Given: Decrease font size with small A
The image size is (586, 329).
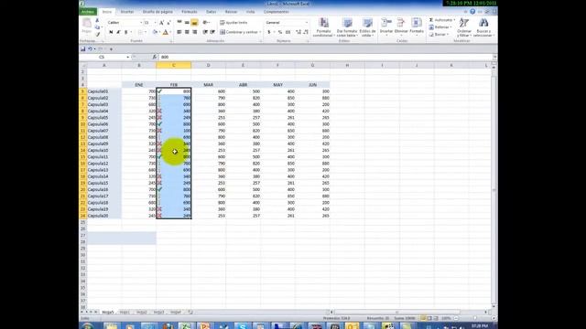Looking at the screenshot, I should [x=168, y=23].
